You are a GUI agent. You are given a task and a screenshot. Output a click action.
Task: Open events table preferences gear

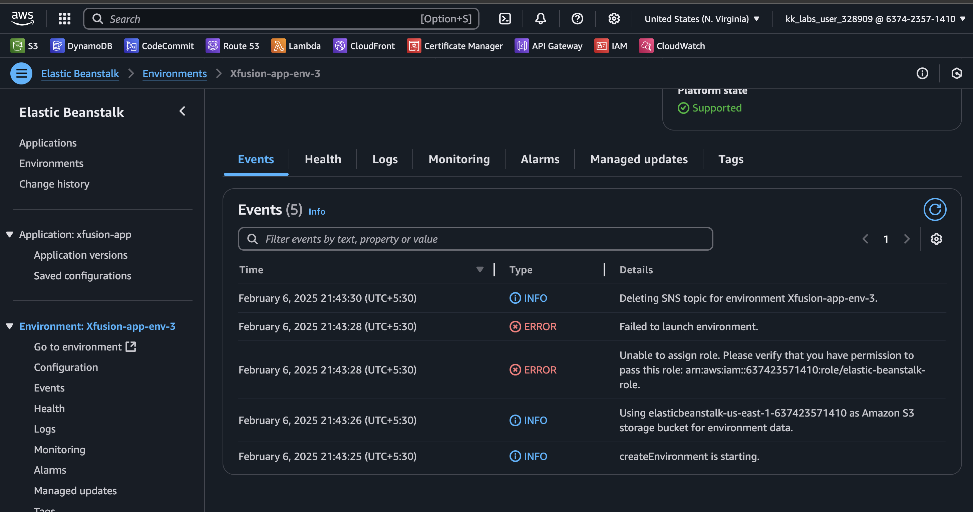(936, 239)
